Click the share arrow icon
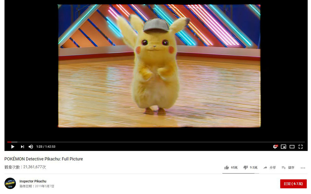The height and width of the screenshot is (194, 311). (265, 168)
